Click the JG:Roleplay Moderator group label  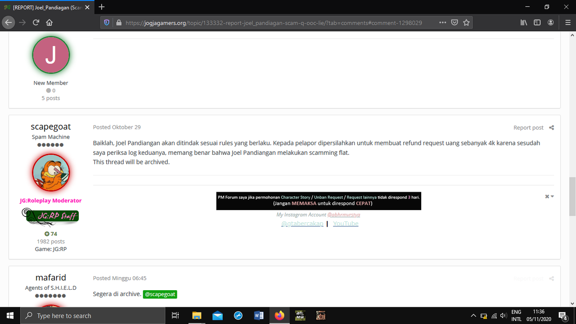click(x=51, y=201)
